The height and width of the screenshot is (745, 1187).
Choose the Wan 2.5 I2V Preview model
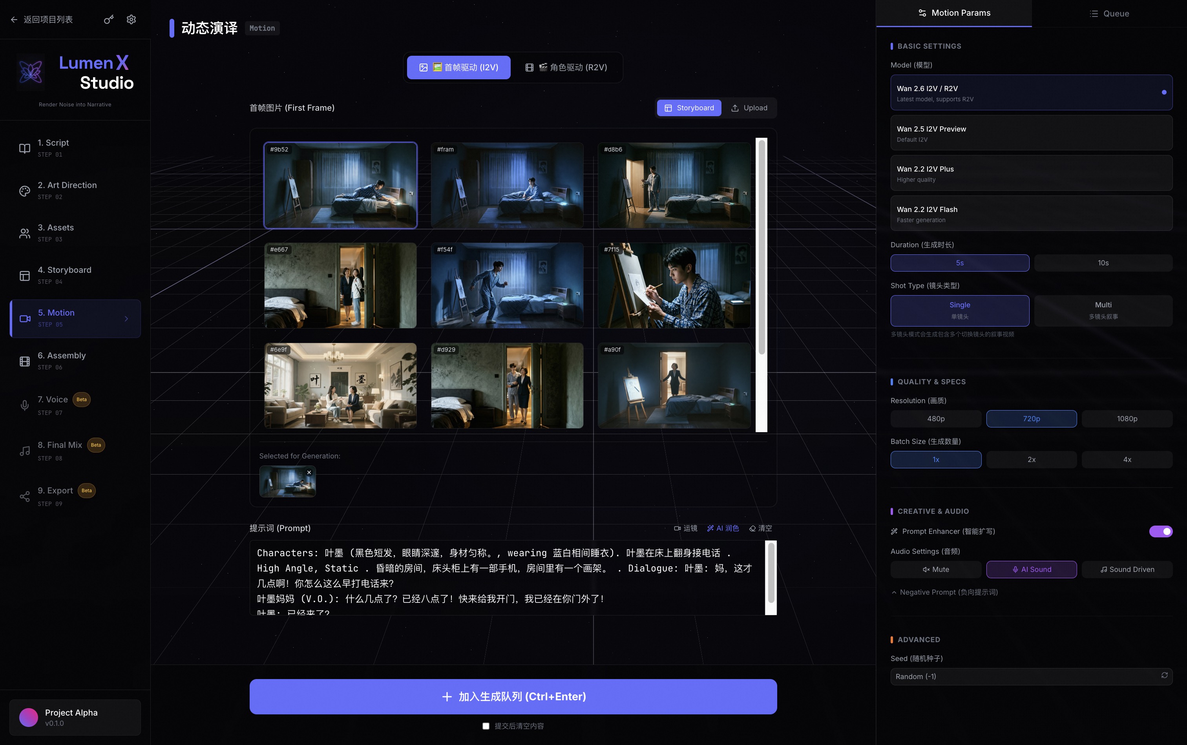click(1031, 133)
